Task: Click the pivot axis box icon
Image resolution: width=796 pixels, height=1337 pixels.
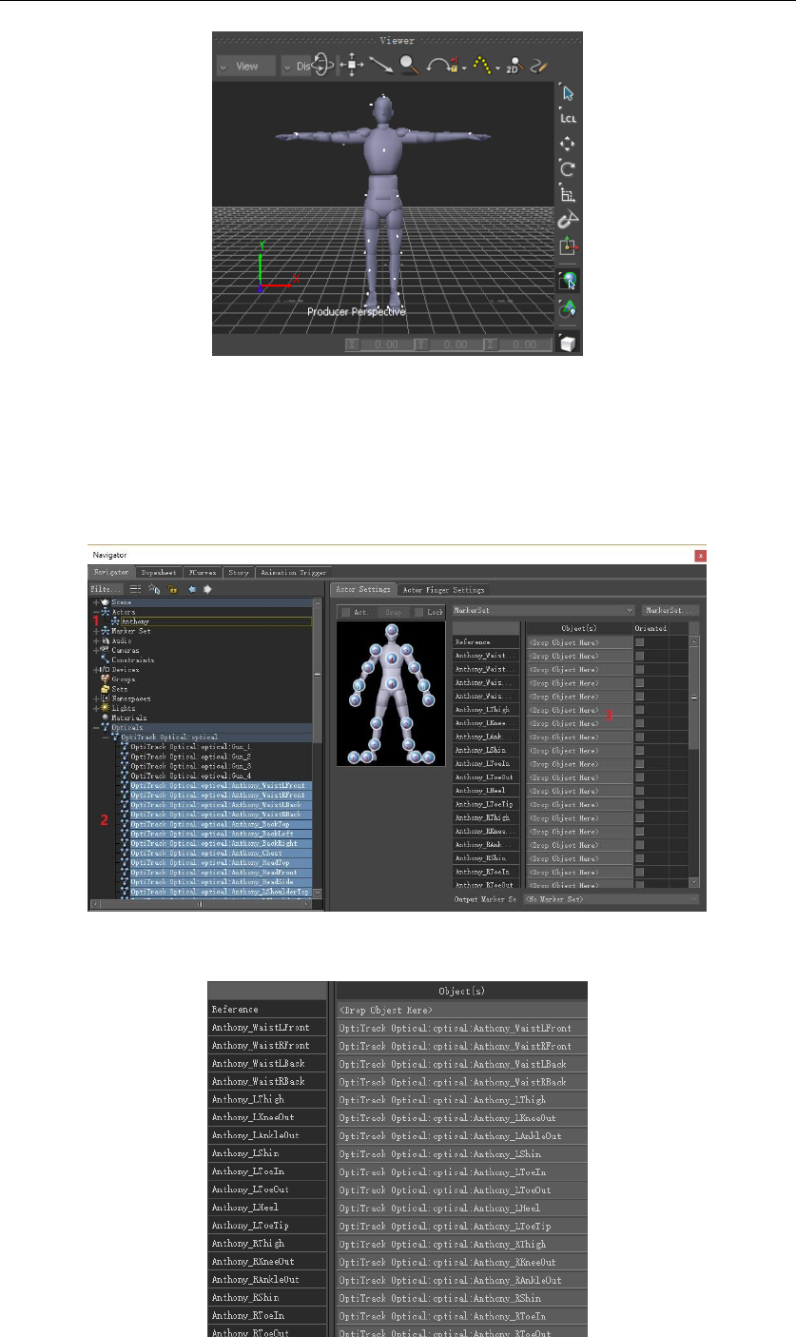Action: click(x=568, y=246)
